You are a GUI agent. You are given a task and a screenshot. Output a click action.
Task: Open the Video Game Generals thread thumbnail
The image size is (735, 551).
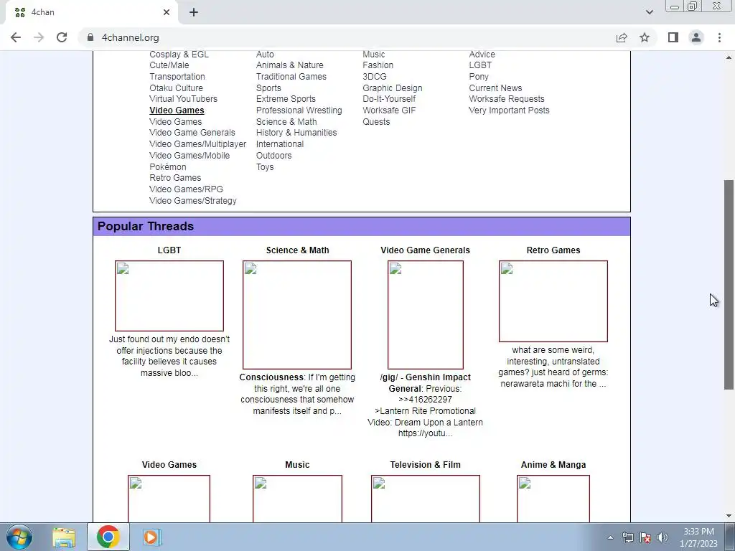[425, 315]
